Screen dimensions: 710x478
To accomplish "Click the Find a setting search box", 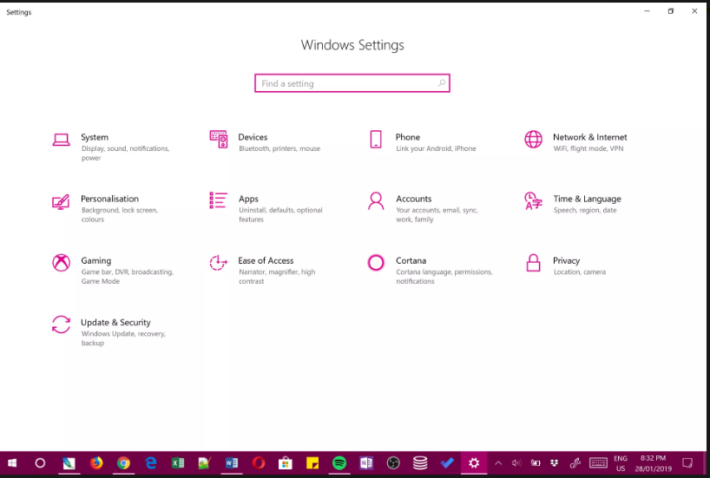I will [x=352, y=83].
